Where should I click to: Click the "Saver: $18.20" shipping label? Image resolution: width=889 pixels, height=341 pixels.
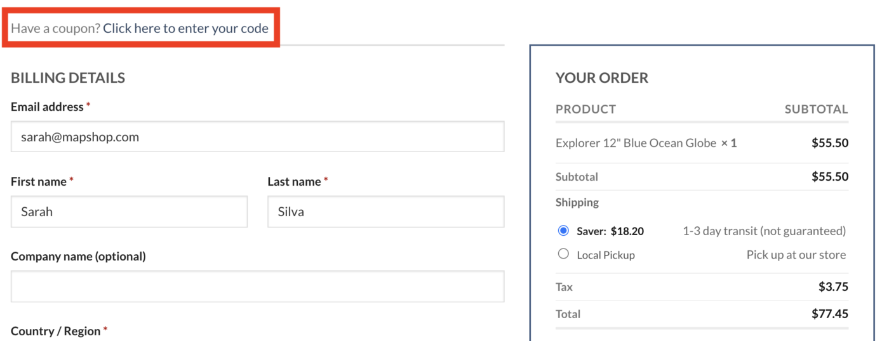610,231
